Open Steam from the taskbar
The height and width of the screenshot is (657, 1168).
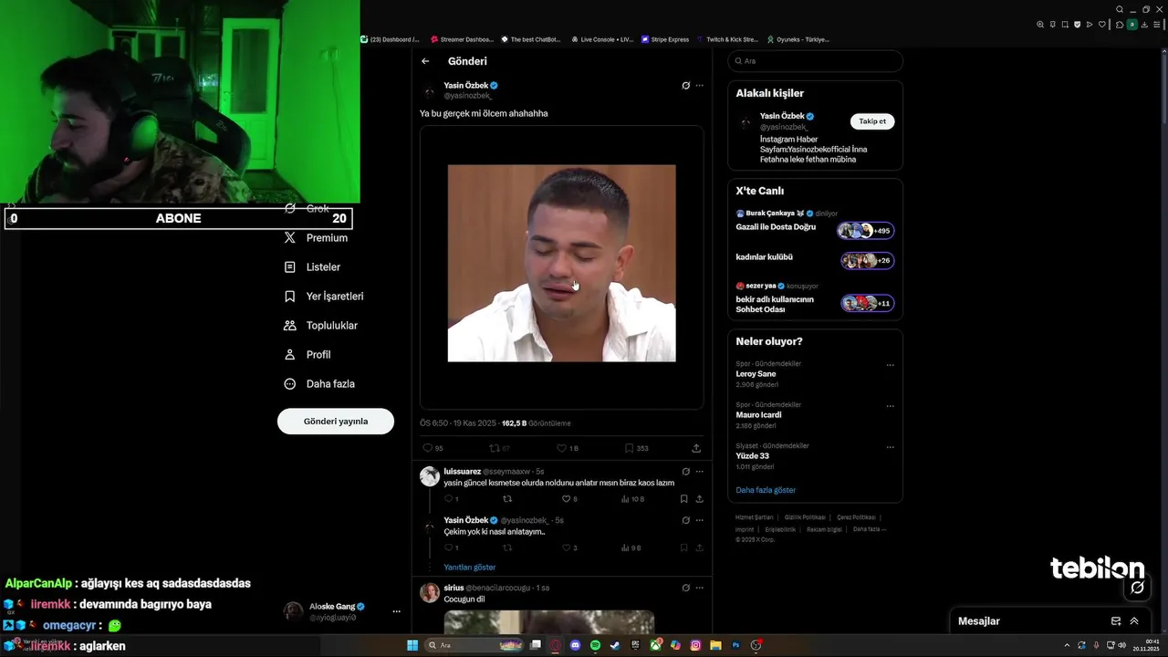click(x=615, y=645)
